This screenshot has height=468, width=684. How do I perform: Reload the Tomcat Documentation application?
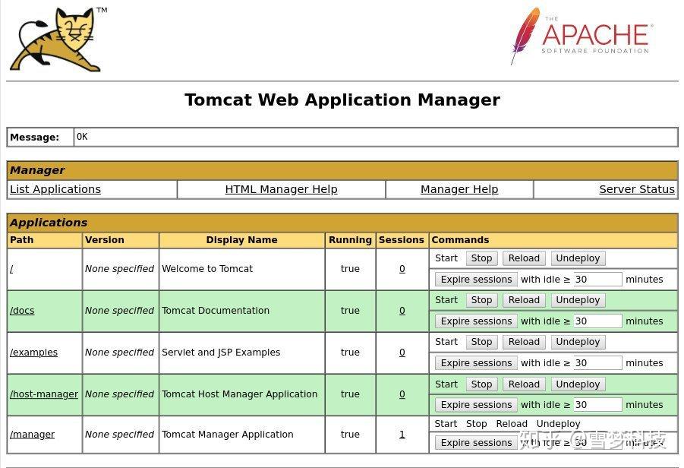(523, 299)
